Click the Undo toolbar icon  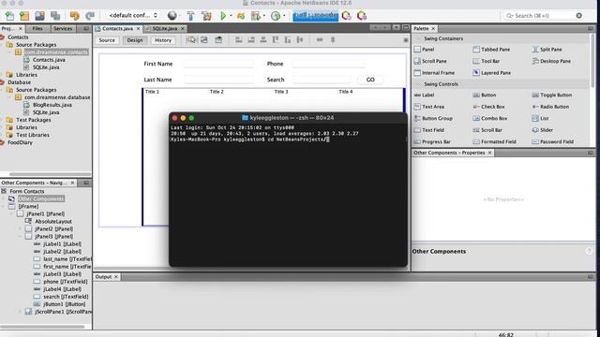point(75,16)
